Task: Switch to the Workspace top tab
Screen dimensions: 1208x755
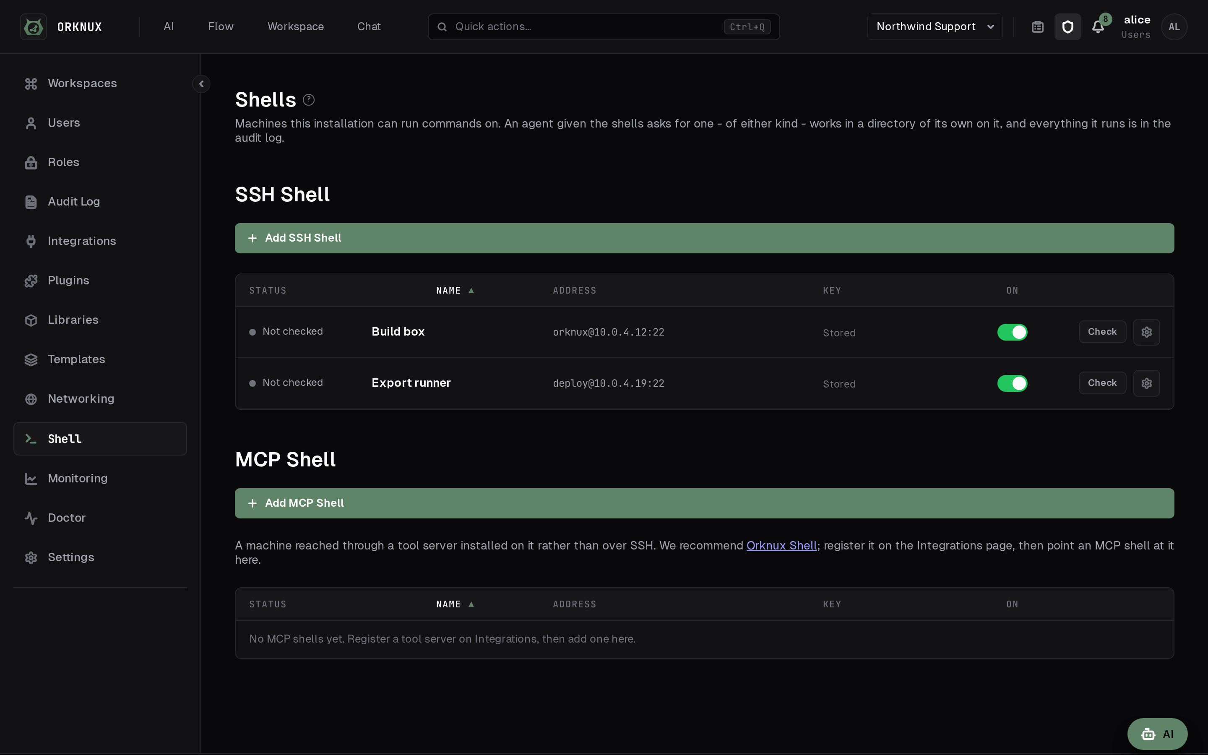Action: point(296,27)
